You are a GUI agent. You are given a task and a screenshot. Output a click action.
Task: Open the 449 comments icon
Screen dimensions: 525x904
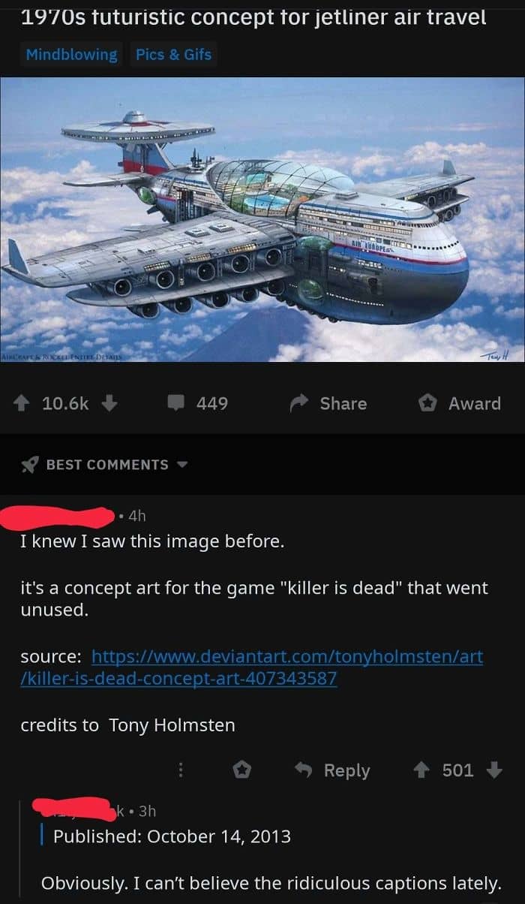pos(175,404)
